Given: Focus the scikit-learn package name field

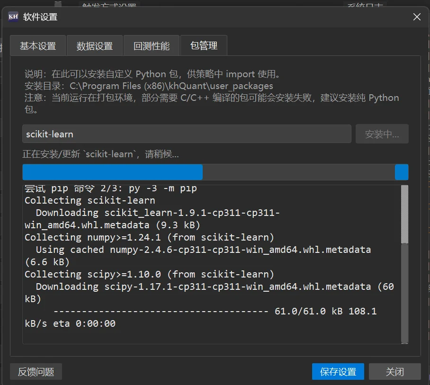Looking at the screenshot, I should (187, 134).
